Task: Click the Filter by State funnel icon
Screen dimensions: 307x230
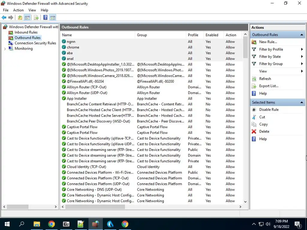Action: pyautogui.click(x=254, y=57)
